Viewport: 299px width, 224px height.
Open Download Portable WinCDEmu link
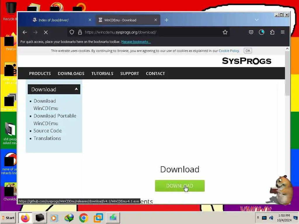pos(55,120)
